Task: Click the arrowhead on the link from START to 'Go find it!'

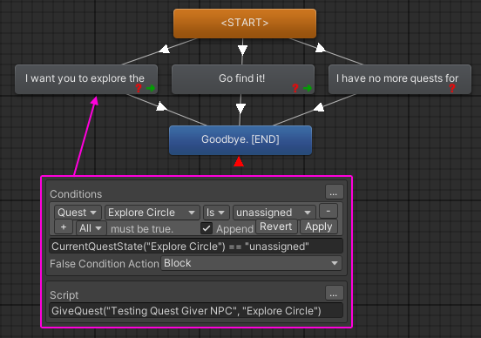Action: 242,51
